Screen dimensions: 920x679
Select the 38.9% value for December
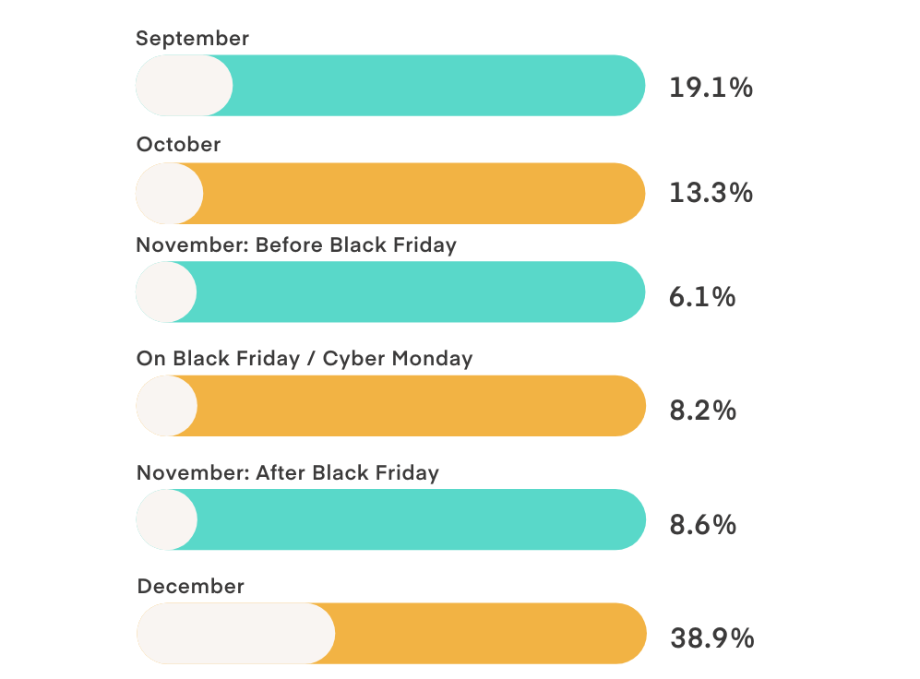[x=711, y=637]
